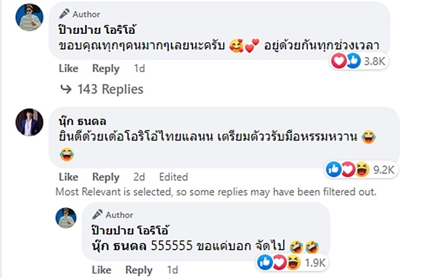View reactions on the 9.2K comment
434x278 pixels.
(x=361, y=170)
